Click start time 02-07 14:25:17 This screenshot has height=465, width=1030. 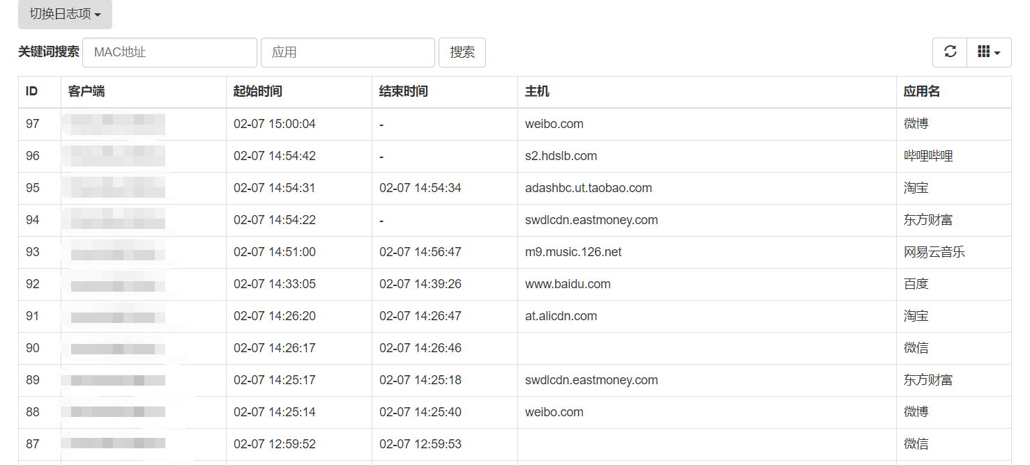point(275,380)
